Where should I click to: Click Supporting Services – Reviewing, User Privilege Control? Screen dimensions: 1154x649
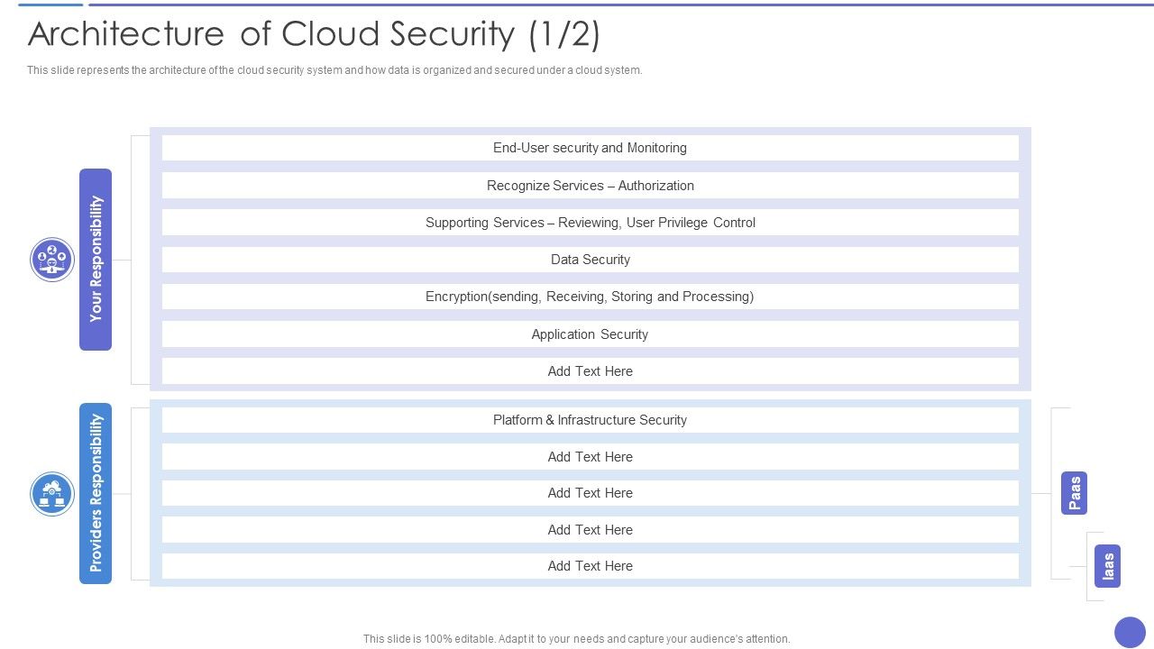point(591,223)
